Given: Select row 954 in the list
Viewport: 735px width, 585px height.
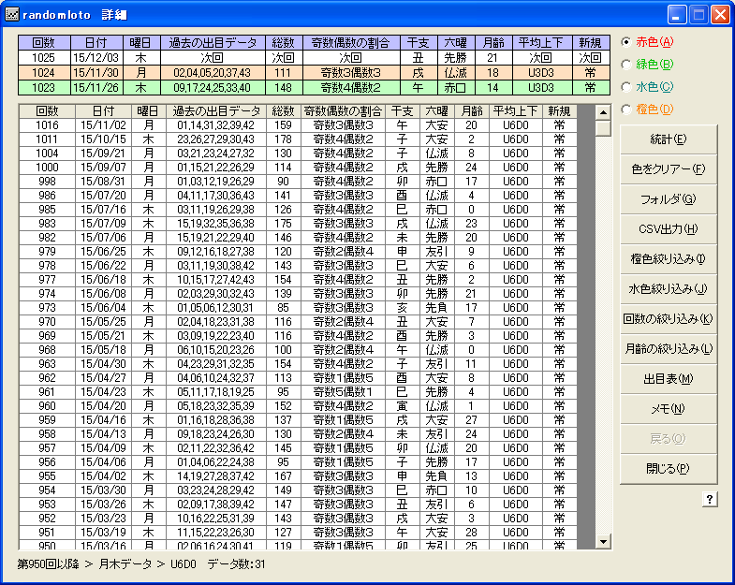Looking at the screenshot, I should coord(298,490).
